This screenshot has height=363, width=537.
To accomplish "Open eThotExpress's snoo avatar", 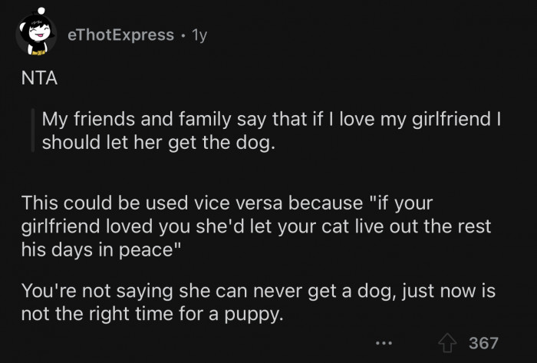I will [x=34, y=35].
